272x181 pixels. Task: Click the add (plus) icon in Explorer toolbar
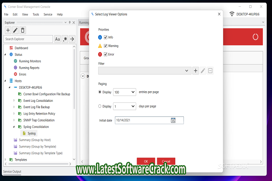tap(8, 30)
